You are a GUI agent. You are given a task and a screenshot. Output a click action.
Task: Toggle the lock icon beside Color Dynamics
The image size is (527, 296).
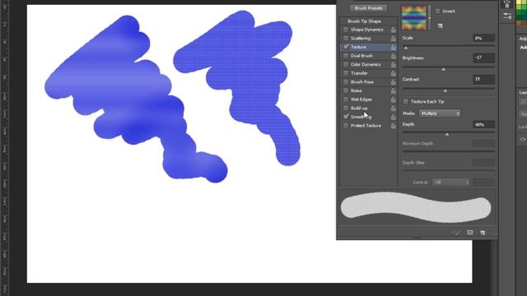click(x=394, y=65)
